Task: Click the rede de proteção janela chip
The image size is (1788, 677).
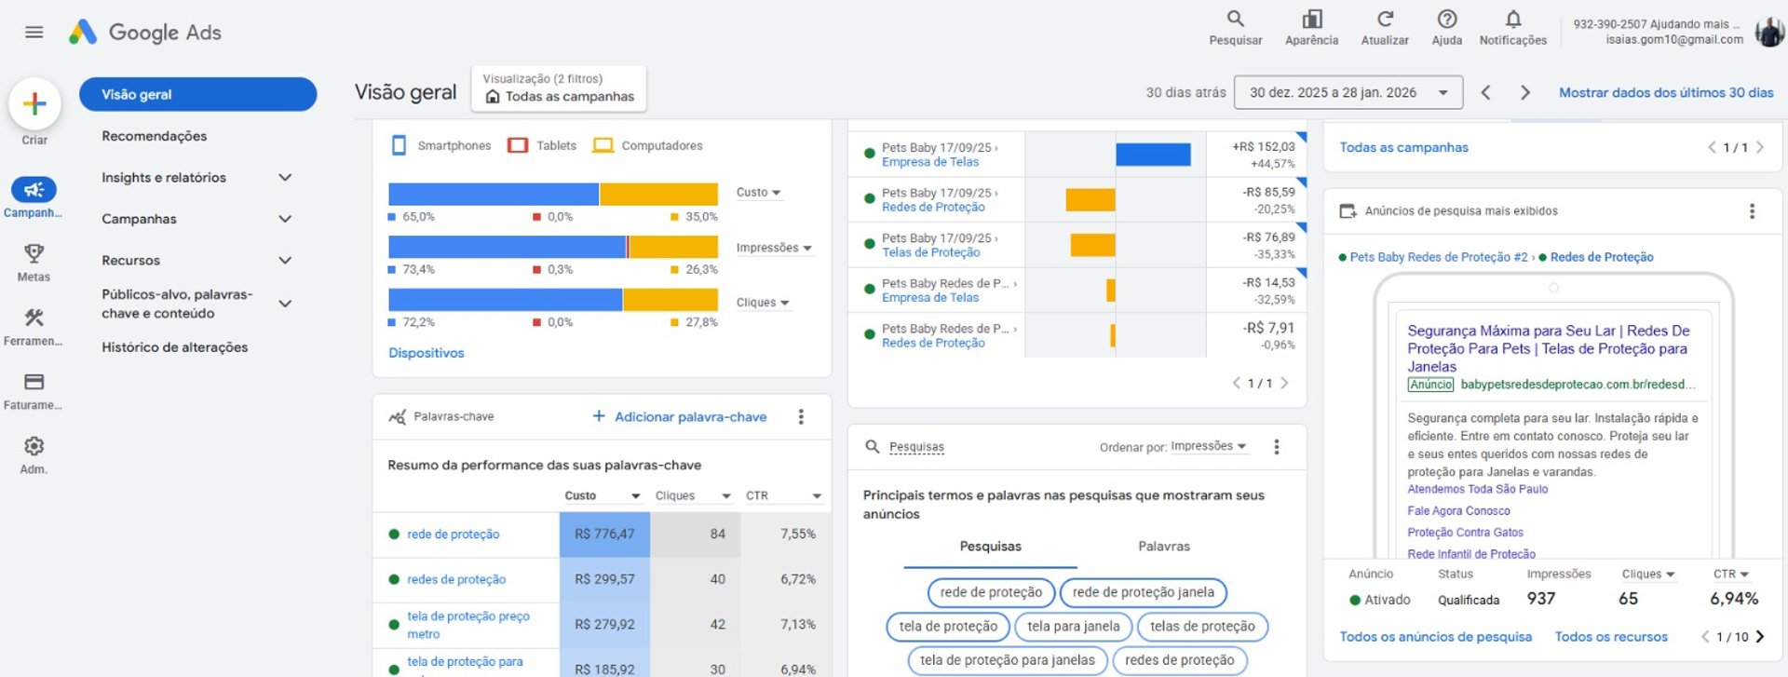Action: point(1143,592)
